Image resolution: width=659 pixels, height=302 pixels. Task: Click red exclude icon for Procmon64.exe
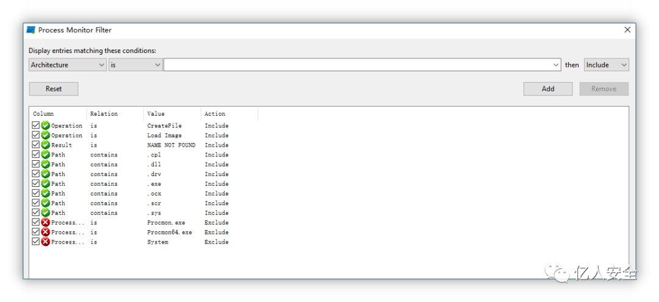coord(45,232)
